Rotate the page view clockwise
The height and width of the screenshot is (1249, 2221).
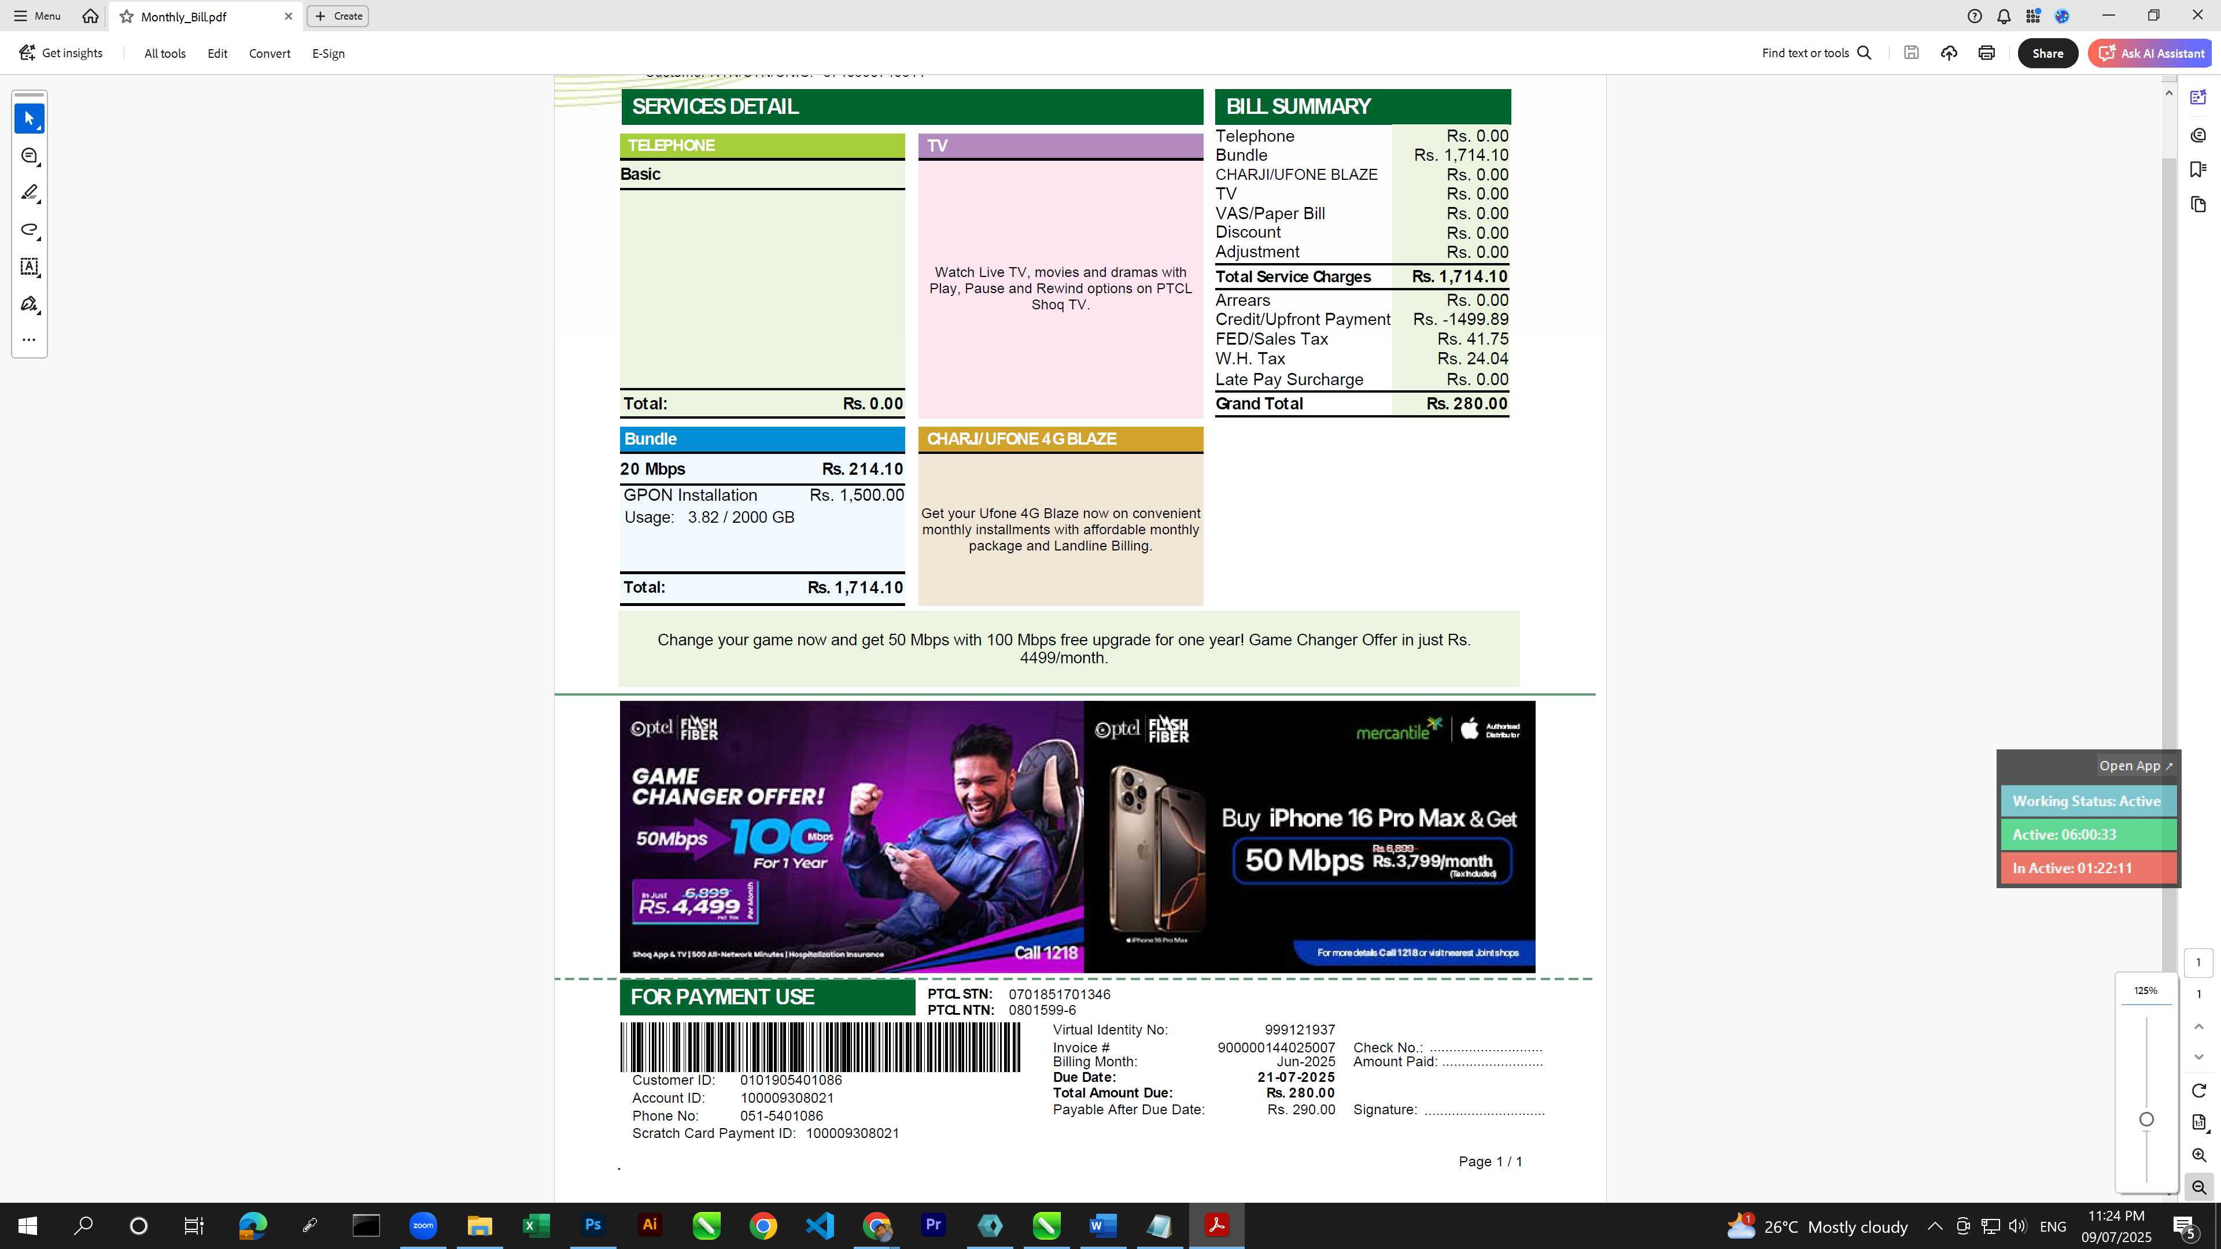tap(2198, 1091)
